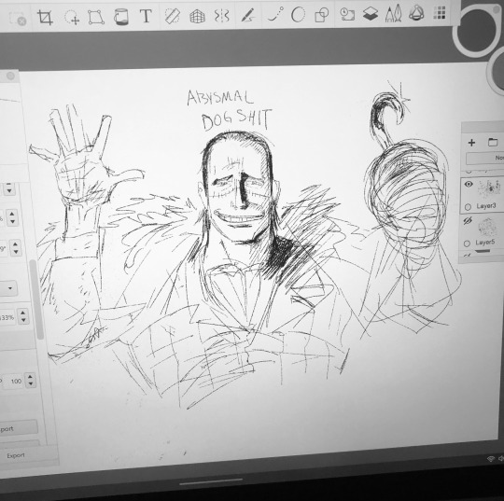504x501 pixels.
Task: Select the Layer5 radio circle
Action: pos(467,244)
